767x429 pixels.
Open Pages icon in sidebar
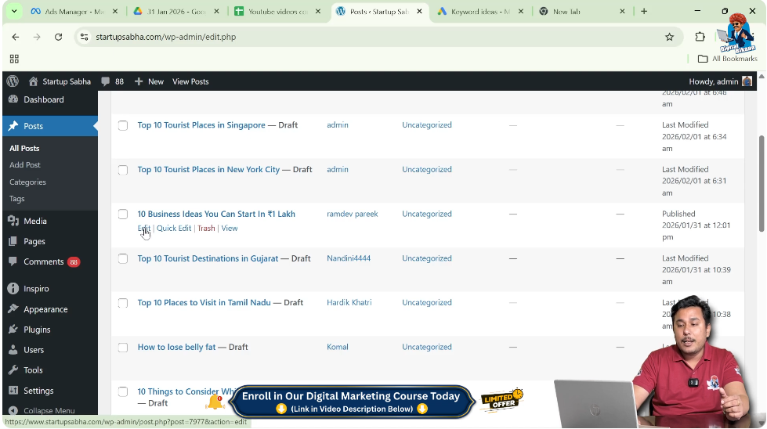[13, 241]
